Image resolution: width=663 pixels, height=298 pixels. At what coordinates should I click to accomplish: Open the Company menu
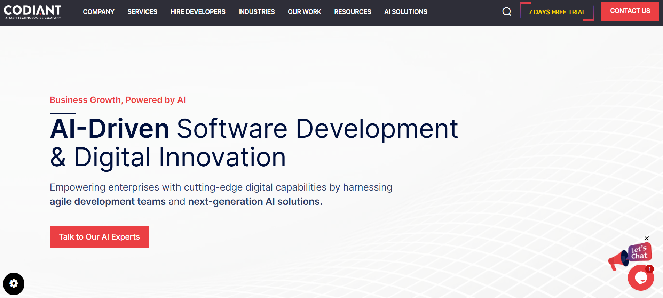(98, 12)
